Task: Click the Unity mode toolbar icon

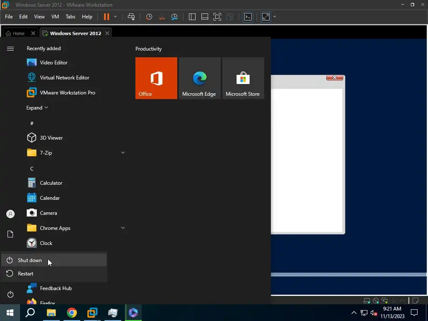Action: click(230, 17)
